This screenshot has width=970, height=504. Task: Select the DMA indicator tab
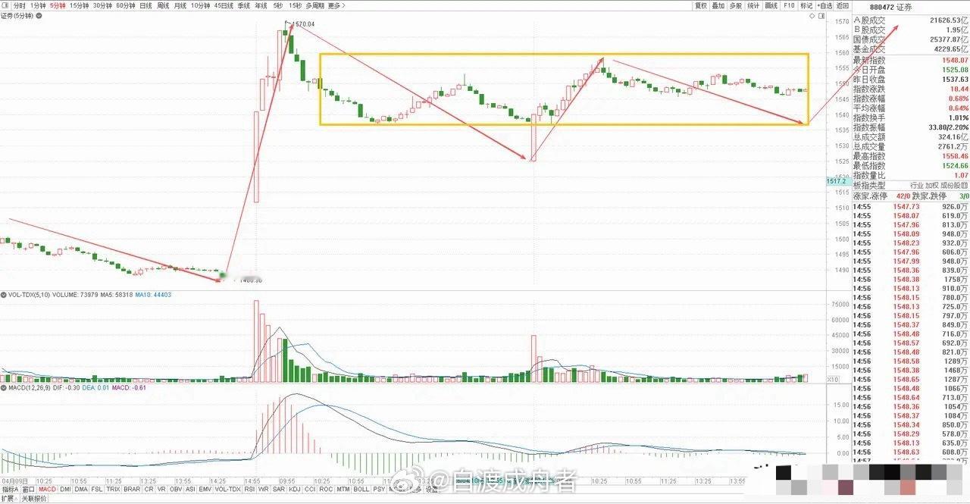[82, 490]
